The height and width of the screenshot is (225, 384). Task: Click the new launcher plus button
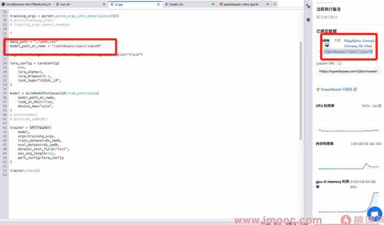pyautogui.click(x=275, y=4)
